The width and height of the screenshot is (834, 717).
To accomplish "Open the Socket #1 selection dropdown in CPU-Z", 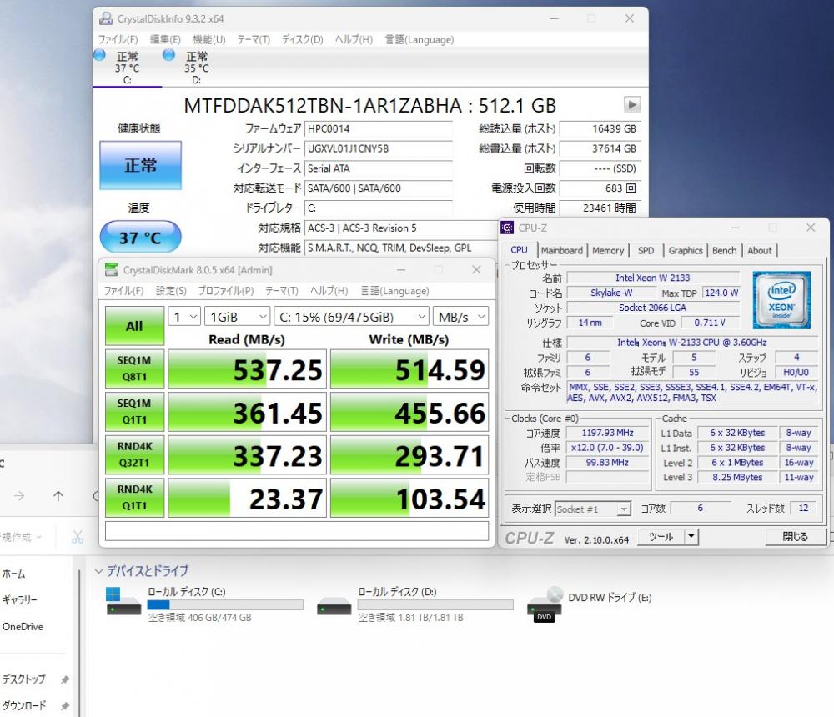I will [593, 509].
